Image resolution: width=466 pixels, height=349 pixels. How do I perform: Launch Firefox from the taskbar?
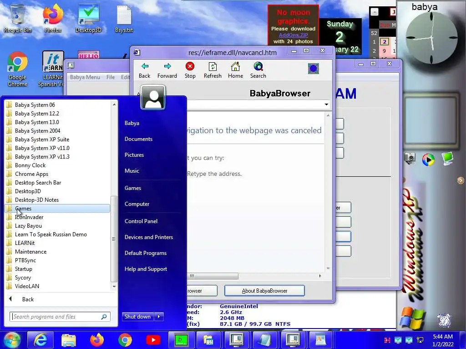click(97, 340)
